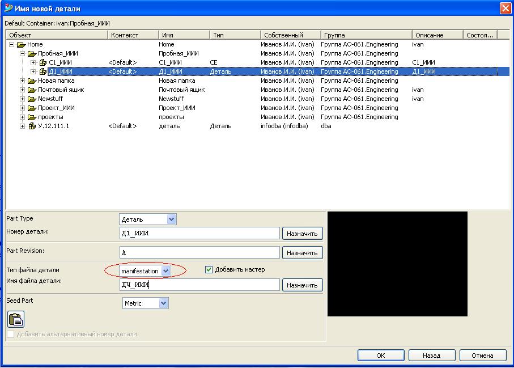Go back with the Назад button

coord(432,356)
